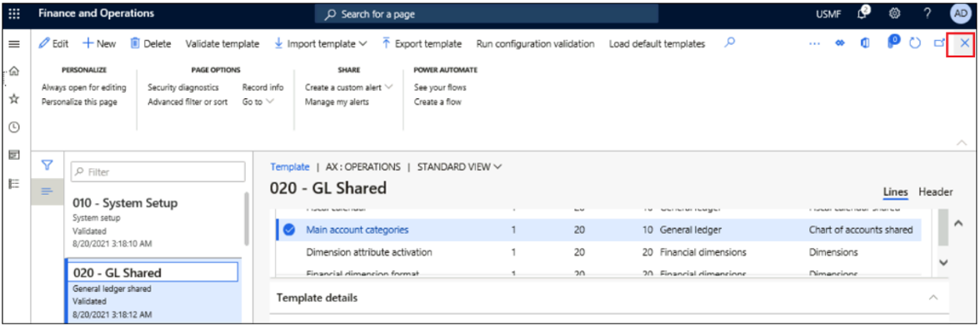The image size is (980, 327).
Task: Click Delete with trash icon
Action: (150, 43)
